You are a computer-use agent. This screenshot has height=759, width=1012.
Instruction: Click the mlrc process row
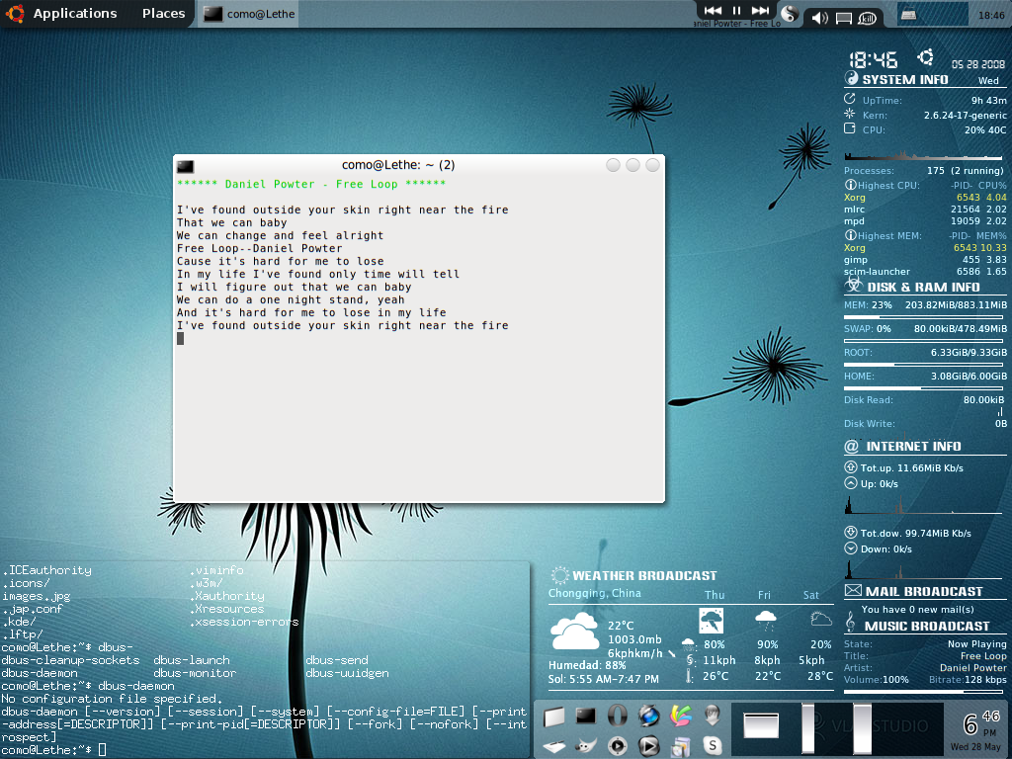(x=925, y=210)
